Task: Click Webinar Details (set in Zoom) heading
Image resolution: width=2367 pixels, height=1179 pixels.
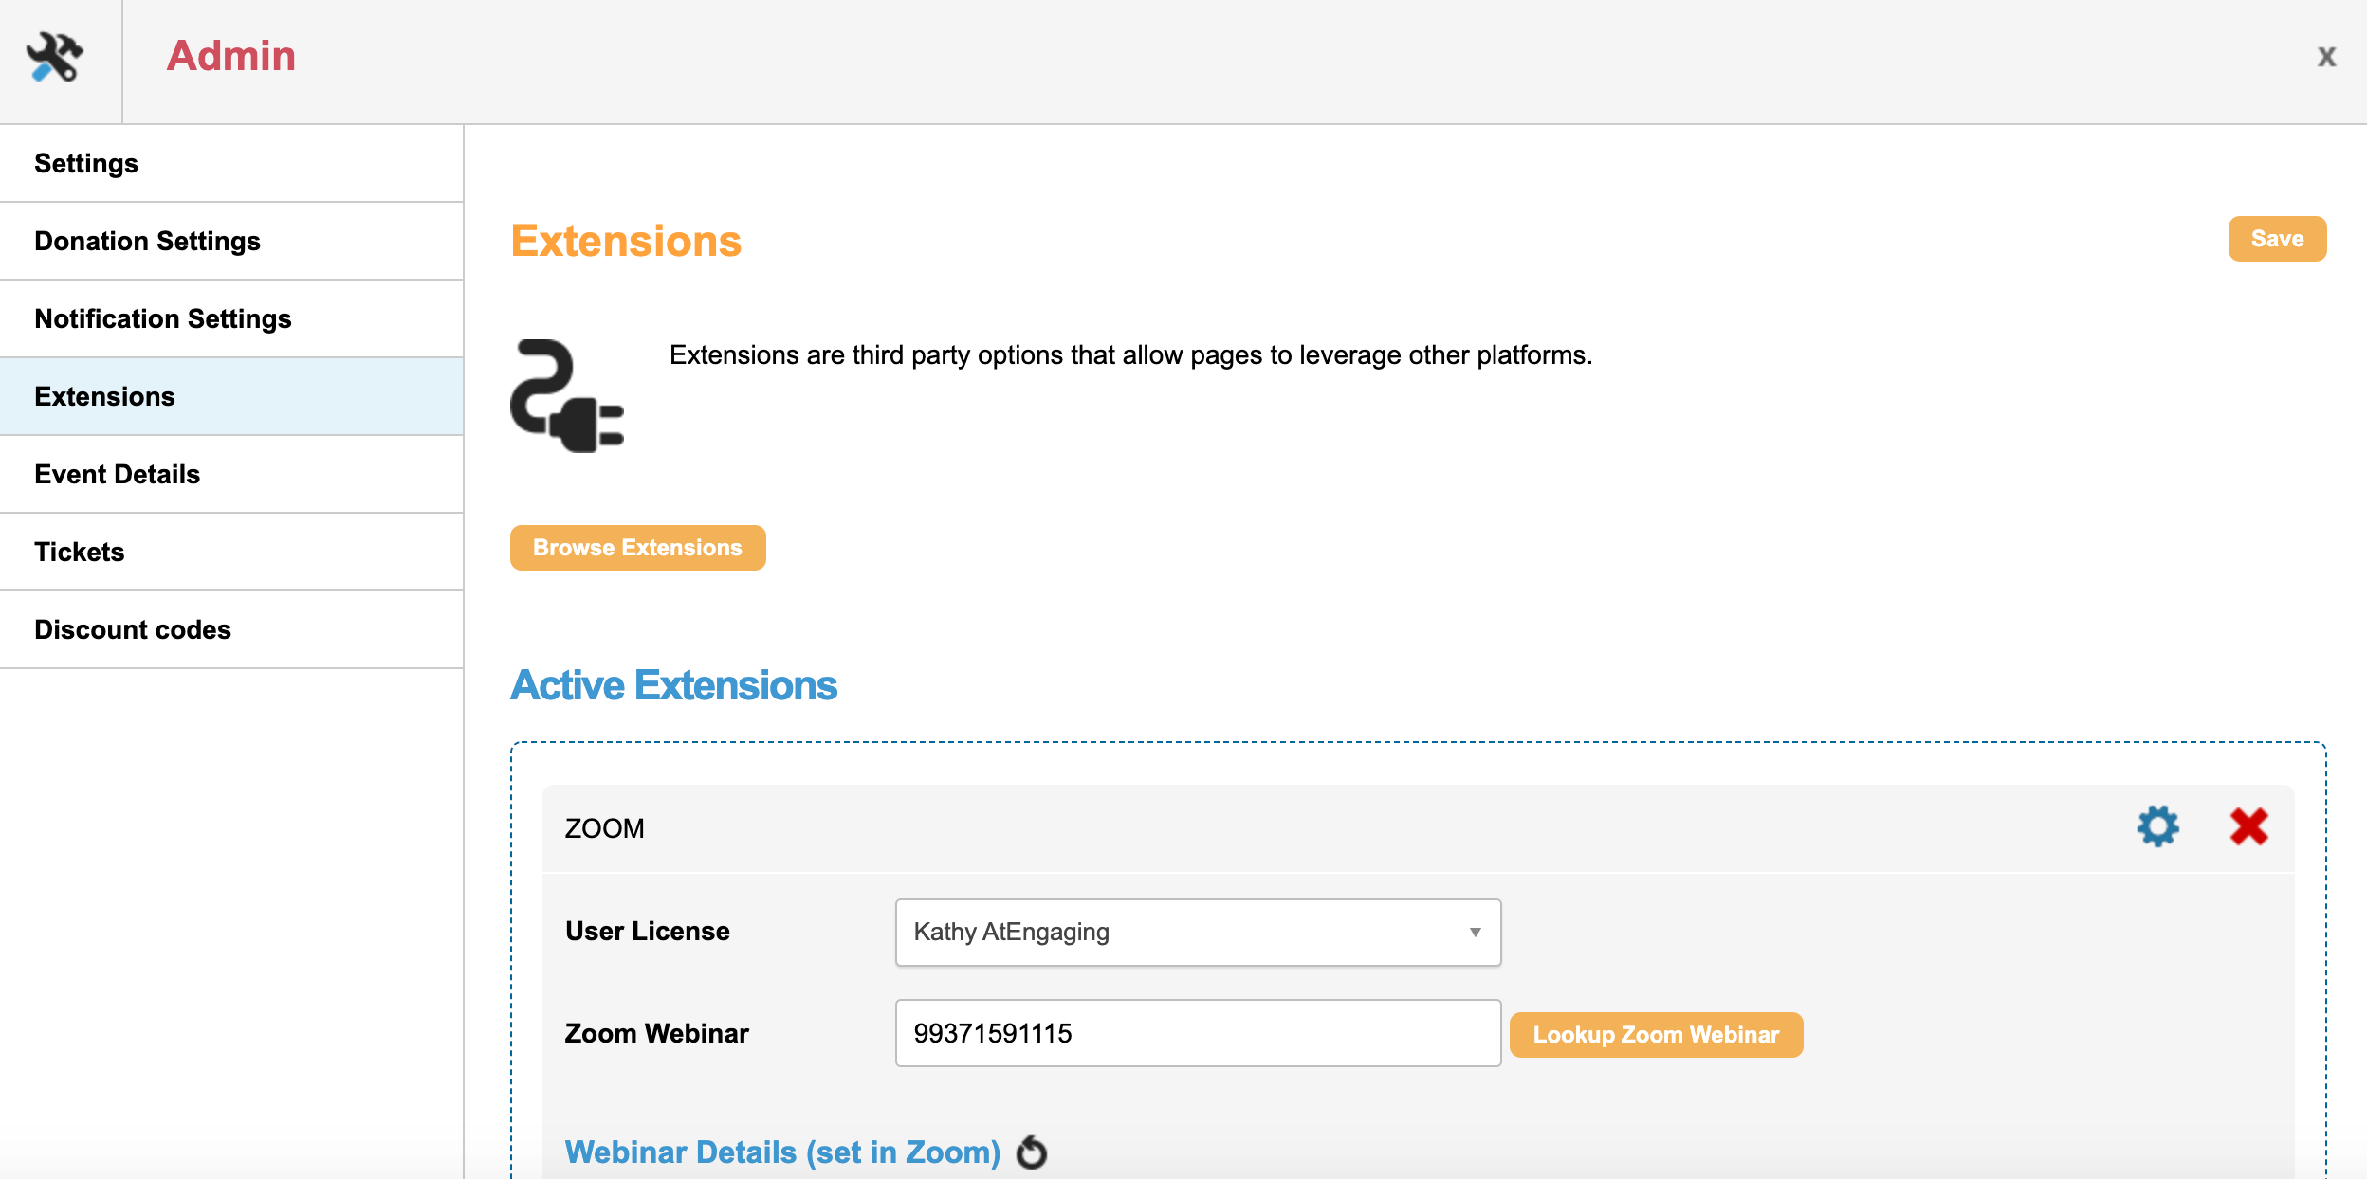Action: pos(782,1152)
